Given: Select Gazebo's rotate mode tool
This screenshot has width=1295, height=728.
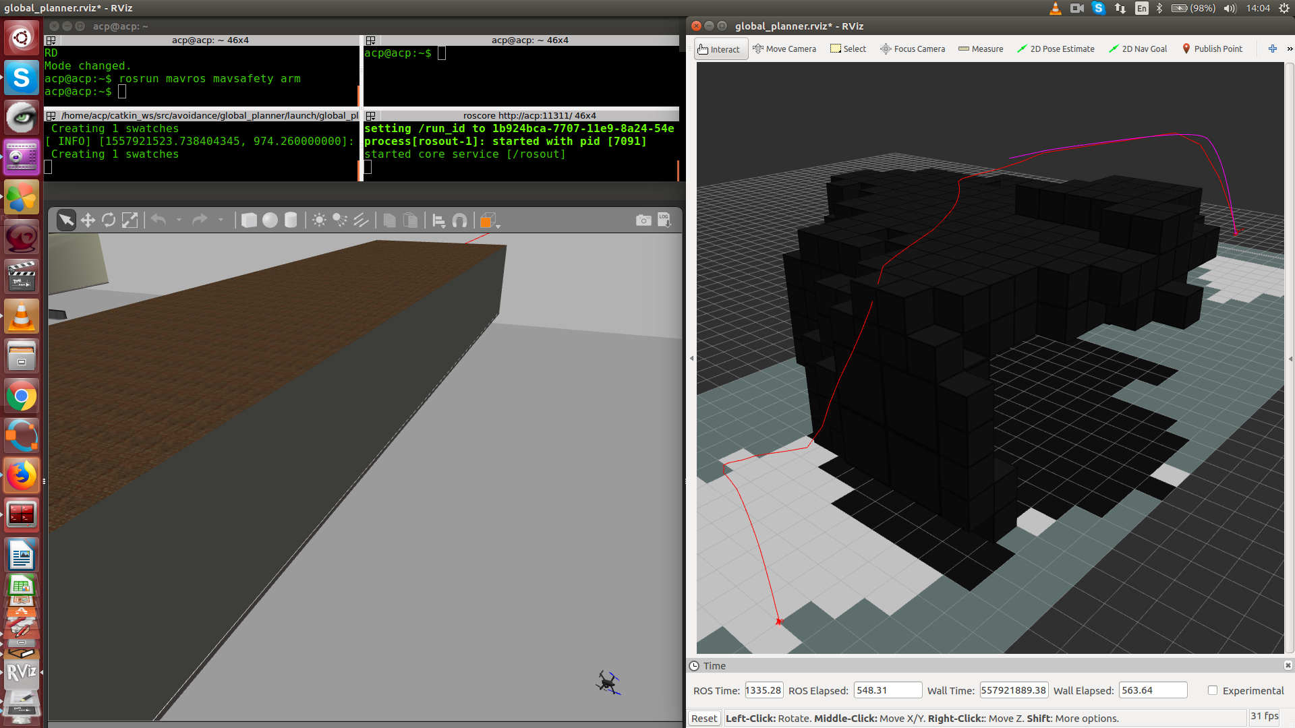Looking at the screenshot, I should click(x=109, y=220).
